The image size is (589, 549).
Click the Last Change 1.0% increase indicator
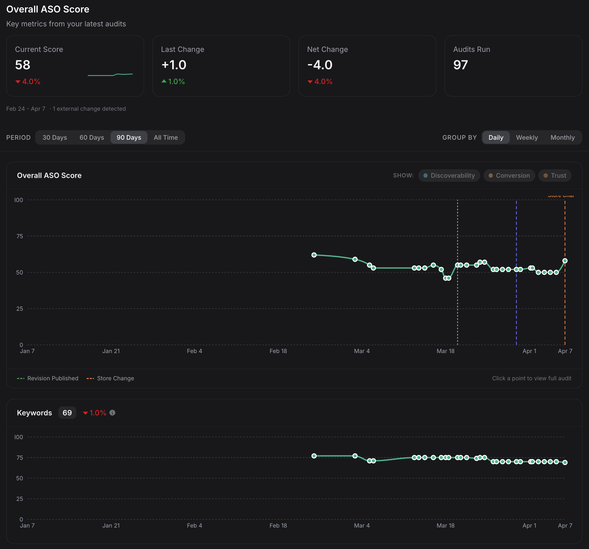tap(173, 81)
